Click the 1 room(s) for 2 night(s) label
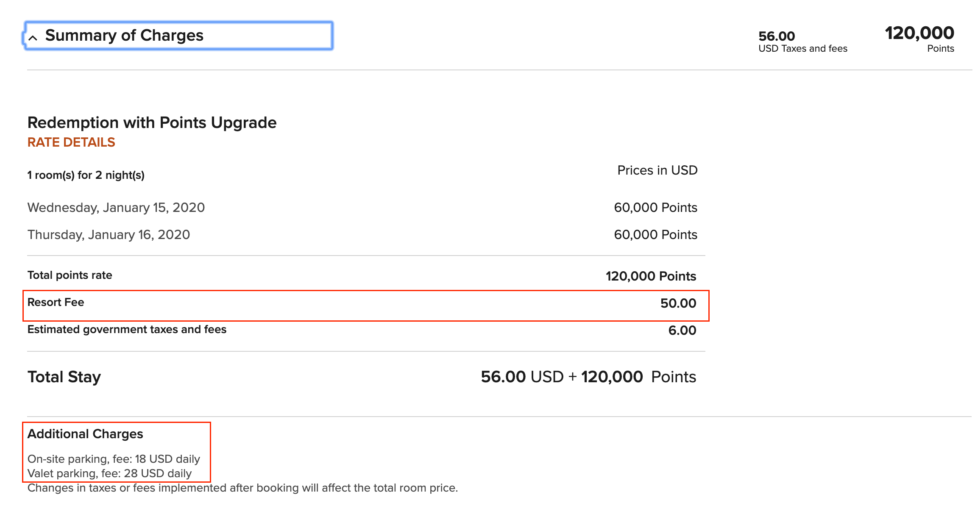This screenshot has height=506, width=975. [x=86, y=175]
